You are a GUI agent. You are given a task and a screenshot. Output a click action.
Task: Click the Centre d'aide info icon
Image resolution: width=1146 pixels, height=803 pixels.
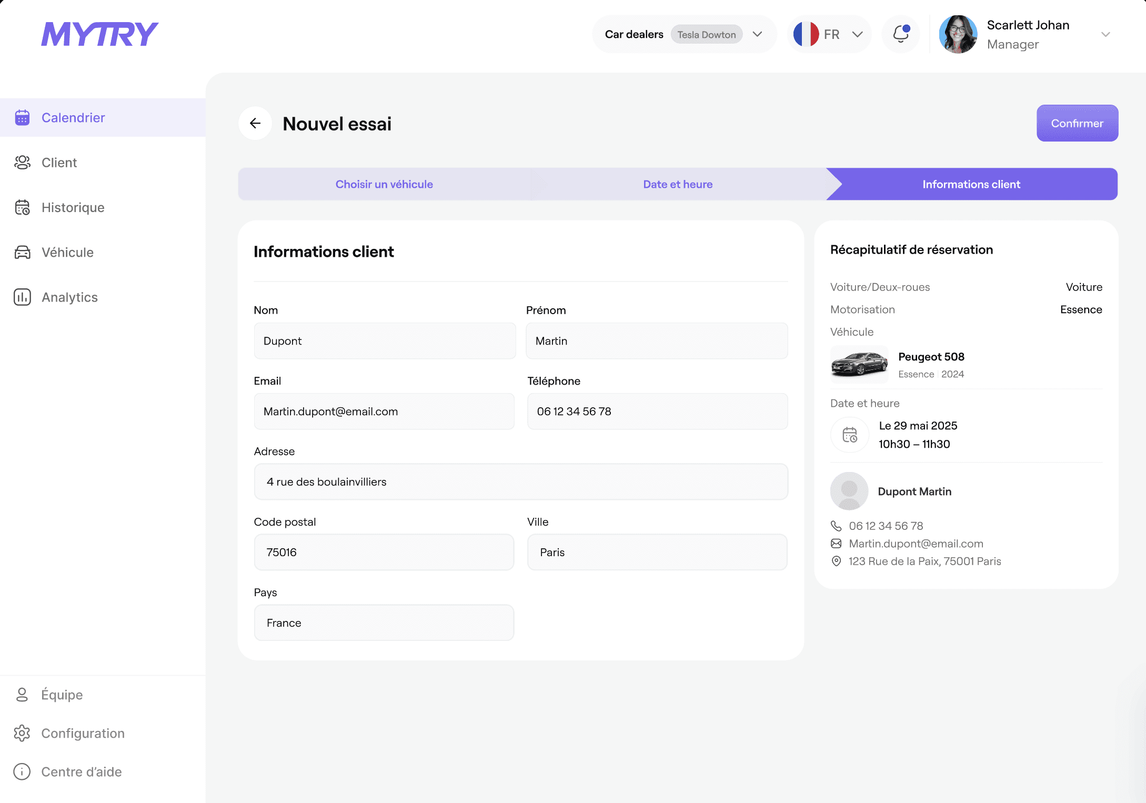[22, 772]
